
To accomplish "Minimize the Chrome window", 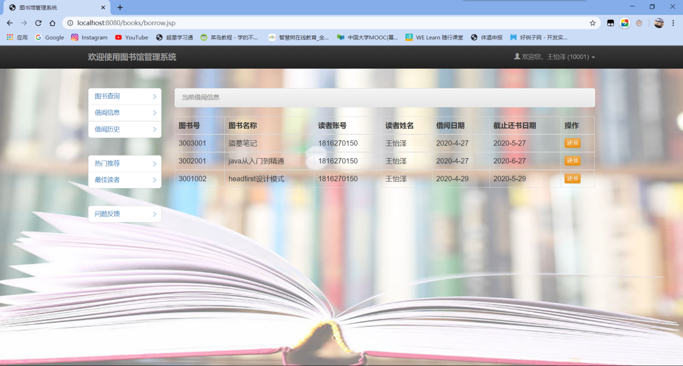I will pyautogui.click(x=632, y=6).
